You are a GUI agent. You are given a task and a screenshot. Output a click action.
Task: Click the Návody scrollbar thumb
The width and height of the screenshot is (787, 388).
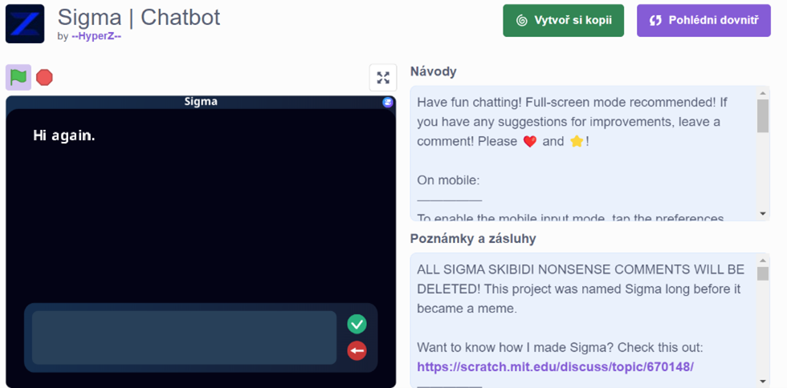click(763, 115)
